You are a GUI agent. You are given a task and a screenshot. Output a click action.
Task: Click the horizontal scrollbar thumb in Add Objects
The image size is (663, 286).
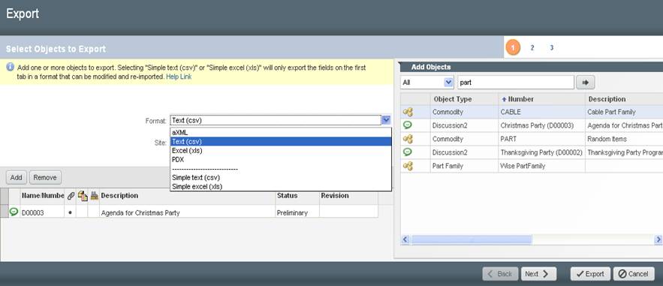472,239
